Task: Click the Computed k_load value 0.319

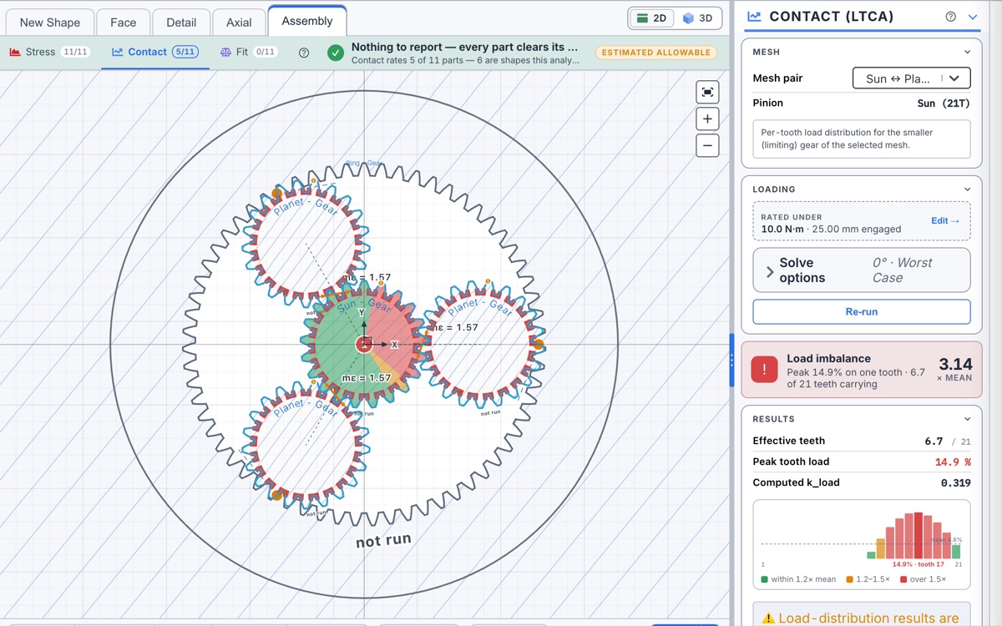Action: (956, 483)
